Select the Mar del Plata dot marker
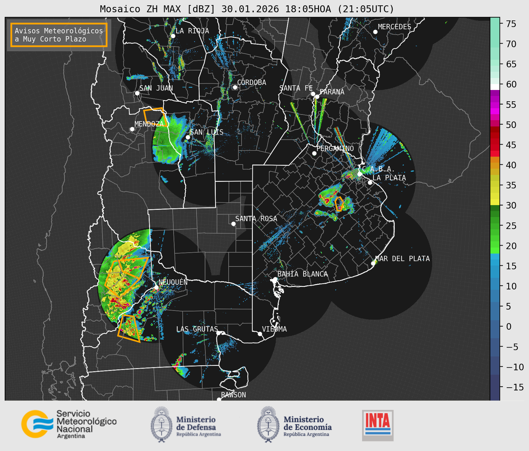The width and height of the screenshot is (529, 451). click(373, 263)
